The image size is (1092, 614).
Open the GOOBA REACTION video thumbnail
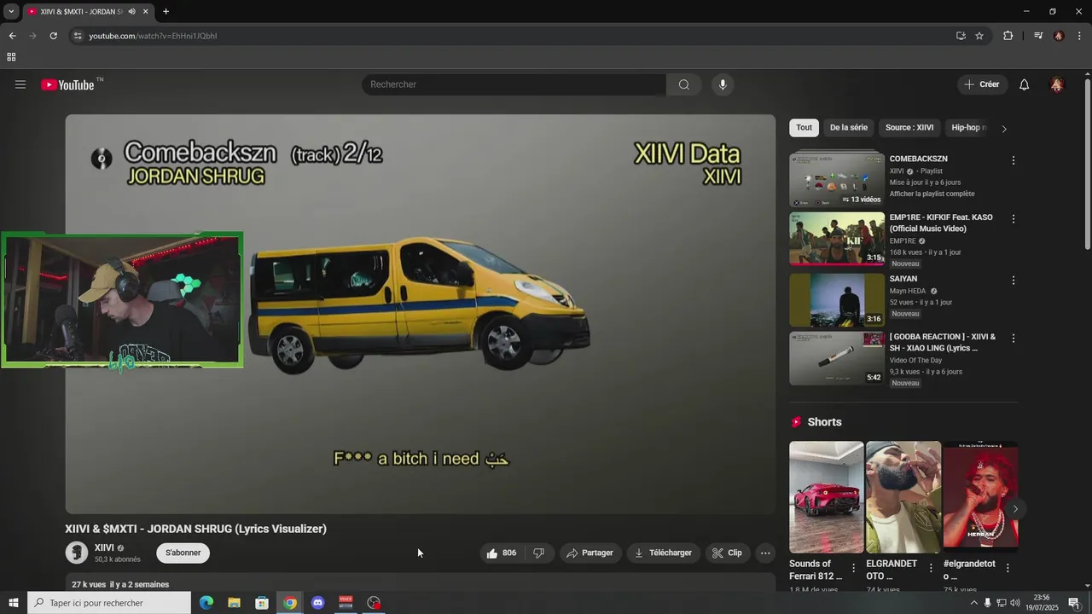(837, 358)
